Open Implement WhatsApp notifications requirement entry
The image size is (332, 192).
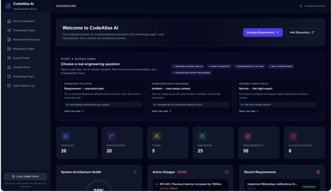click(x=282, y=185)
